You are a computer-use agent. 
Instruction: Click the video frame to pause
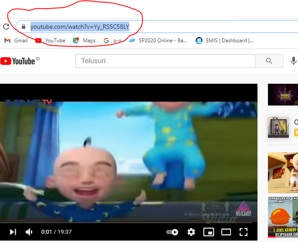129,152
